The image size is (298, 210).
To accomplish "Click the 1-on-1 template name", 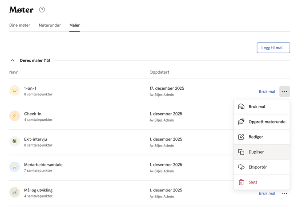I will (30, 88).
